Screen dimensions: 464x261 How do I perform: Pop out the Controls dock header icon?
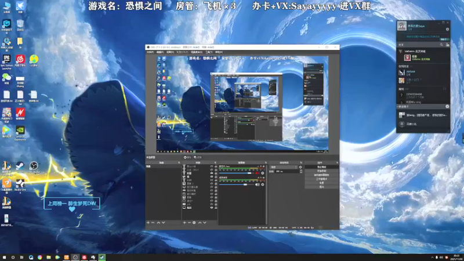click(x=337, y=162)
